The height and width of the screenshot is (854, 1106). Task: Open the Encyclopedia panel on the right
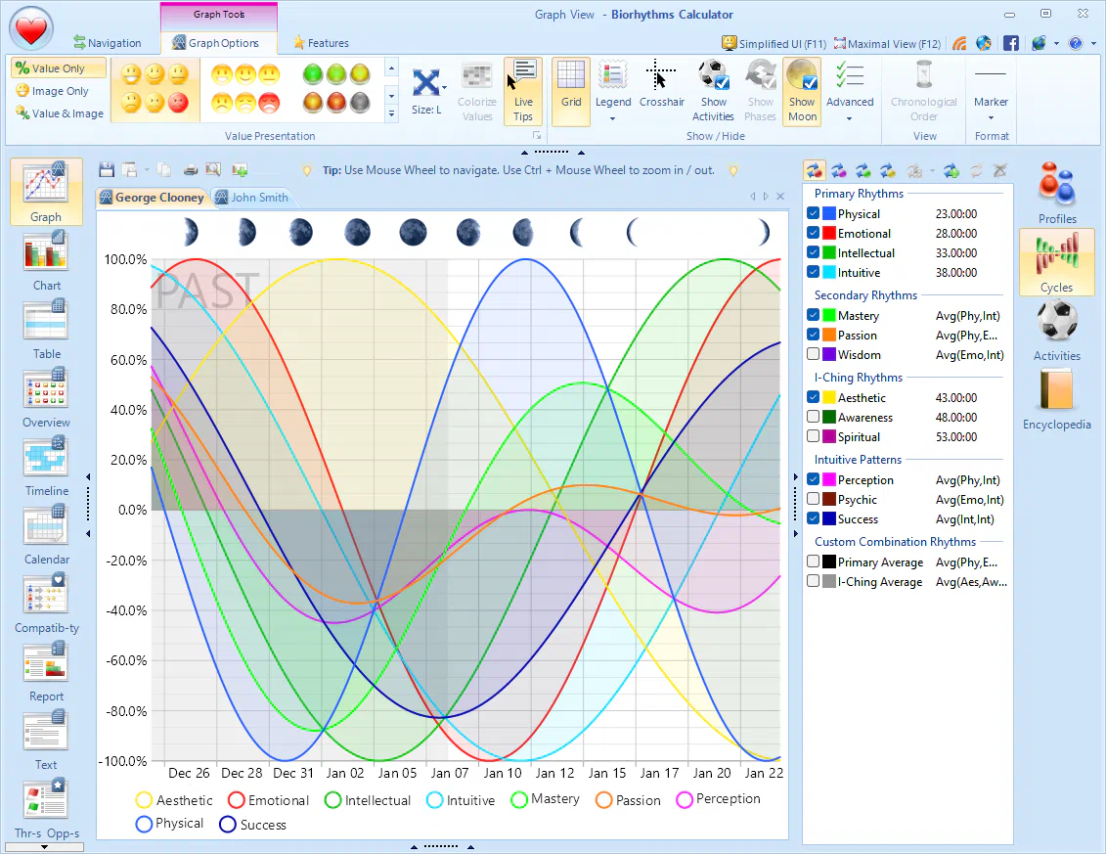point(1056,399)
